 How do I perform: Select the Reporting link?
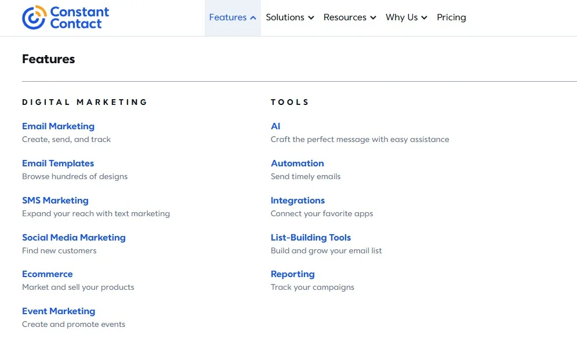[292, 274]
